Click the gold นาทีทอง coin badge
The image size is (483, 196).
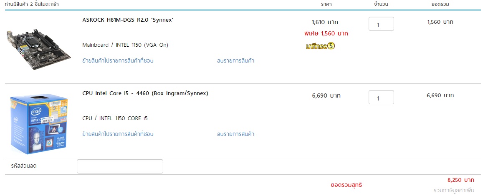pyautogui.click(x=320, y=46)
